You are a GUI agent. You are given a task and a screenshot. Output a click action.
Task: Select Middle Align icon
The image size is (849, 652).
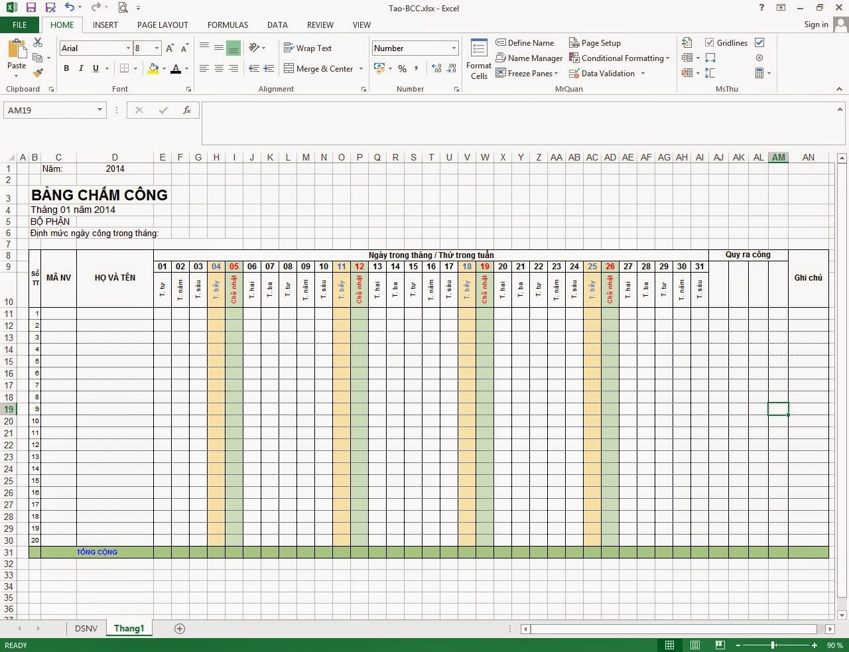click(218, 48)
